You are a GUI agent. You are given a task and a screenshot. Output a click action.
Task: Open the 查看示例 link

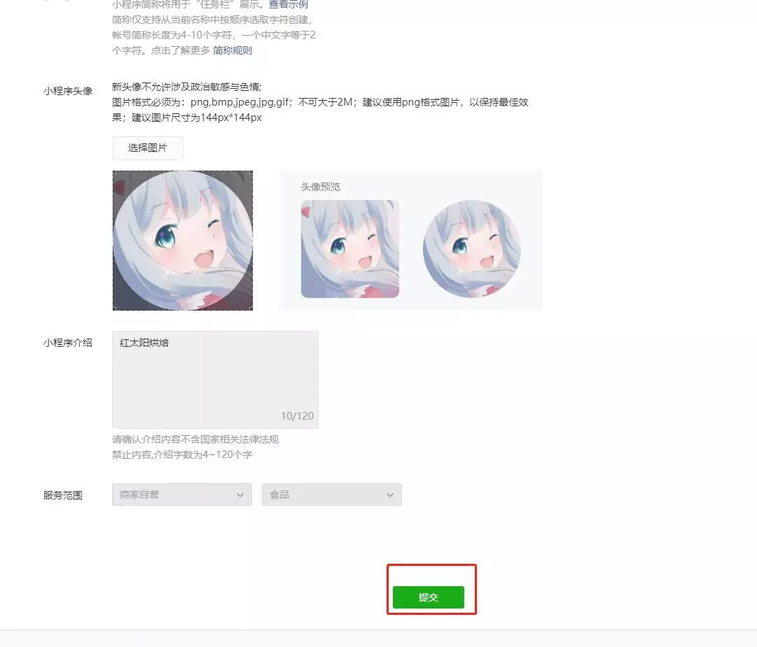[x=289, y=4]
